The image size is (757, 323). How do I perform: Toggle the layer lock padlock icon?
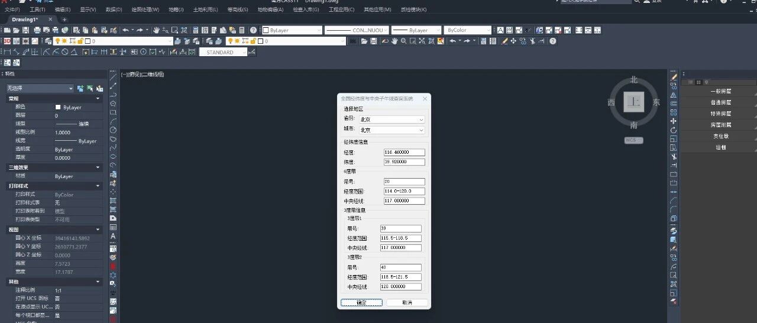[x=80, y=41]
